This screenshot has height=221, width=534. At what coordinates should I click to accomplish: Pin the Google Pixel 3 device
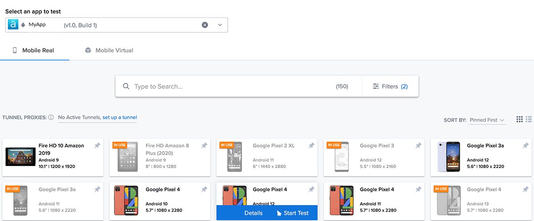tap(418, 146)
